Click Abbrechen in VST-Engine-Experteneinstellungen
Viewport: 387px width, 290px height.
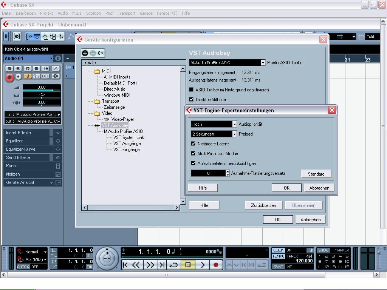tap(319, 188)
